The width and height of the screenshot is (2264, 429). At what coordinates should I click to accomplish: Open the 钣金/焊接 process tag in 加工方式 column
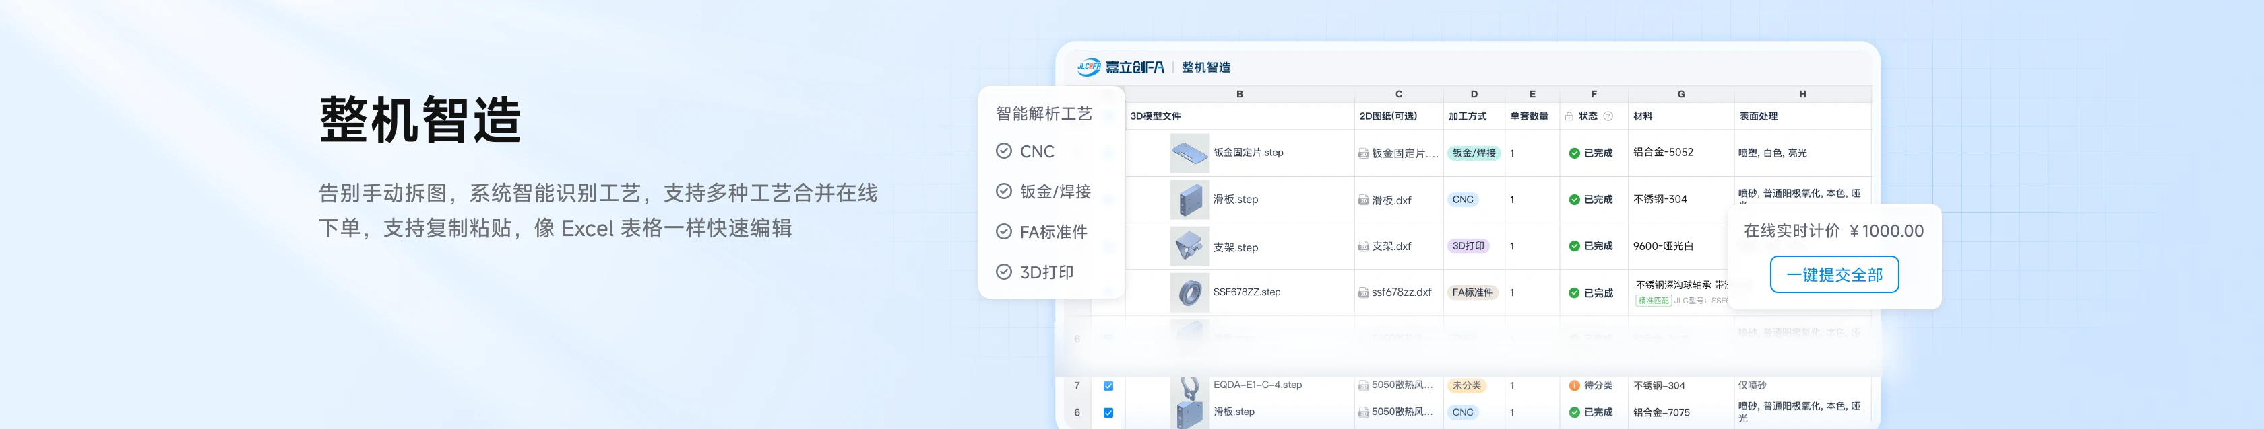tap(1474, 153)
